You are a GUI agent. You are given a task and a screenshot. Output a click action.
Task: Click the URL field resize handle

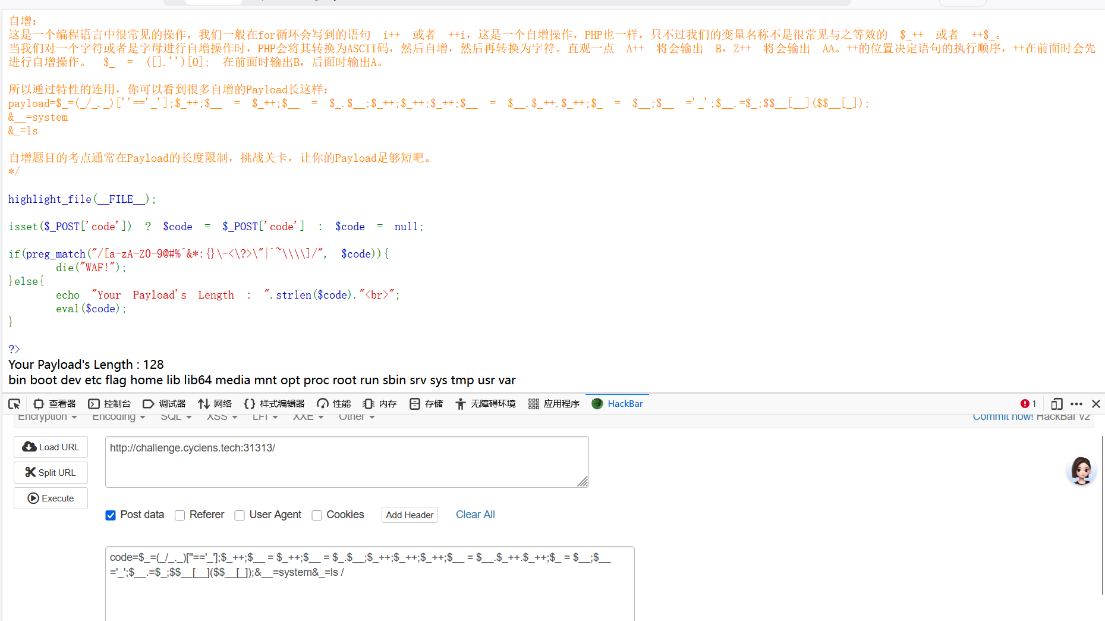pyautogui.click(x=583, y=481)
